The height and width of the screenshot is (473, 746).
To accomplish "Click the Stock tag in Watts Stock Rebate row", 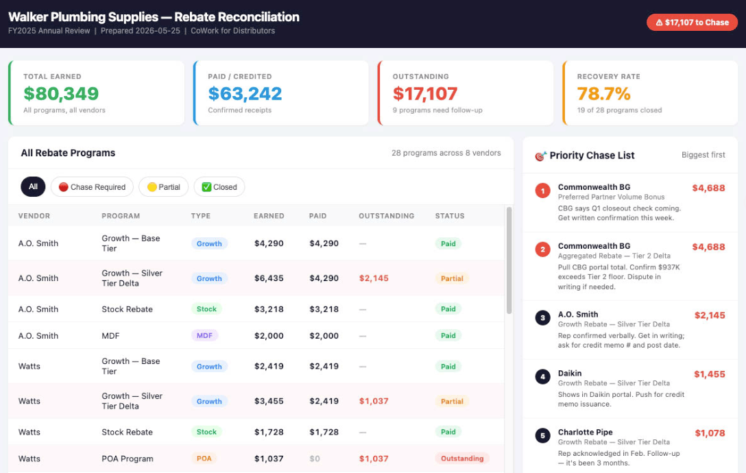I will (x=206, y=432).
